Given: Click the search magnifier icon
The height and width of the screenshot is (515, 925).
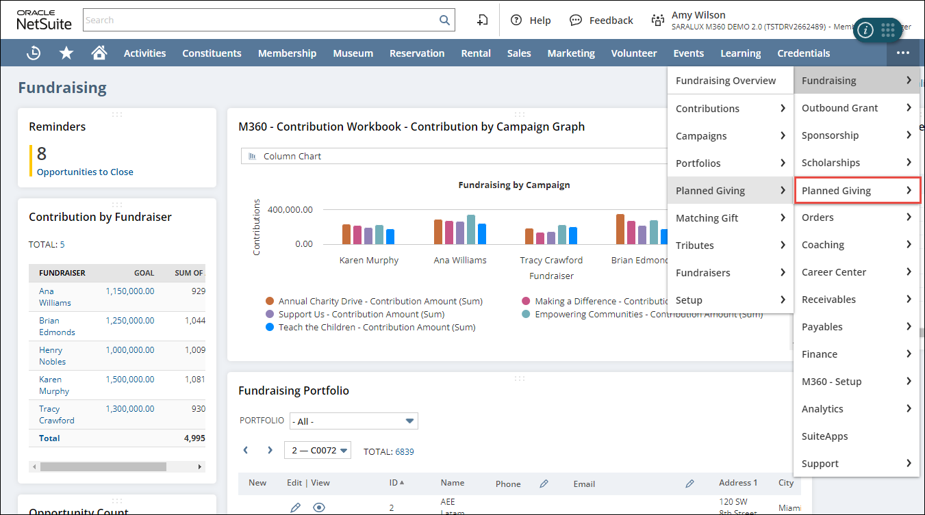Looking at the screenshot, I should (x=444, y=21).
